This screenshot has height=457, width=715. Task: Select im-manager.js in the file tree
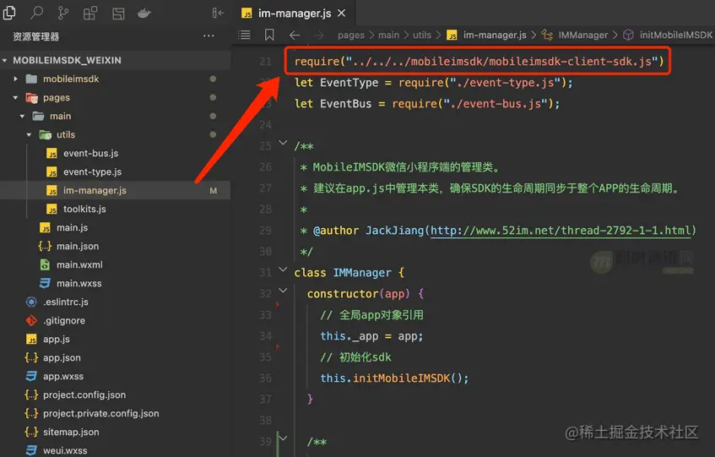click(116, 190)
